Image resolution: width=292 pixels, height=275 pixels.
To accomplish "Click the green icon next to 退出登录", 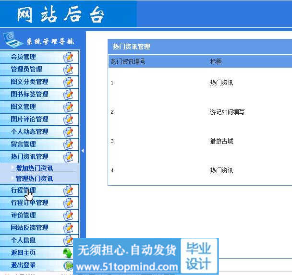I will point(68,265).
